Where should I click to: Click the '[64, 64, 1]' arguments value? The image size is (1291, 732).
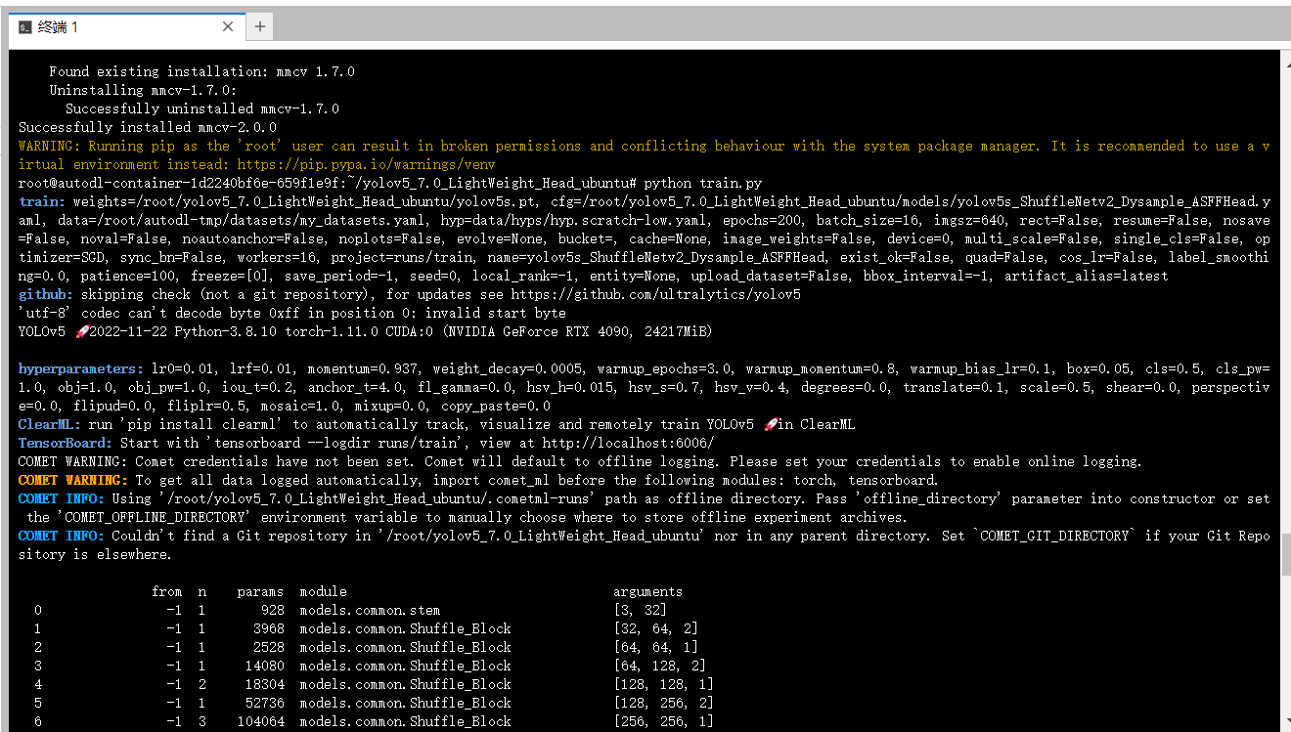pos(655,647)
